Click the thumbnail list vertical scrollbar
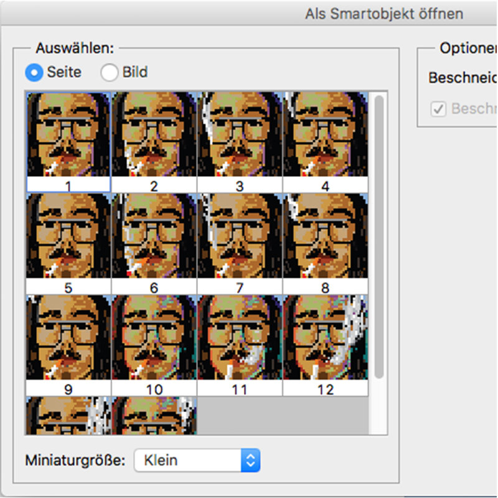The image size is (498, 498). point(379,237)
